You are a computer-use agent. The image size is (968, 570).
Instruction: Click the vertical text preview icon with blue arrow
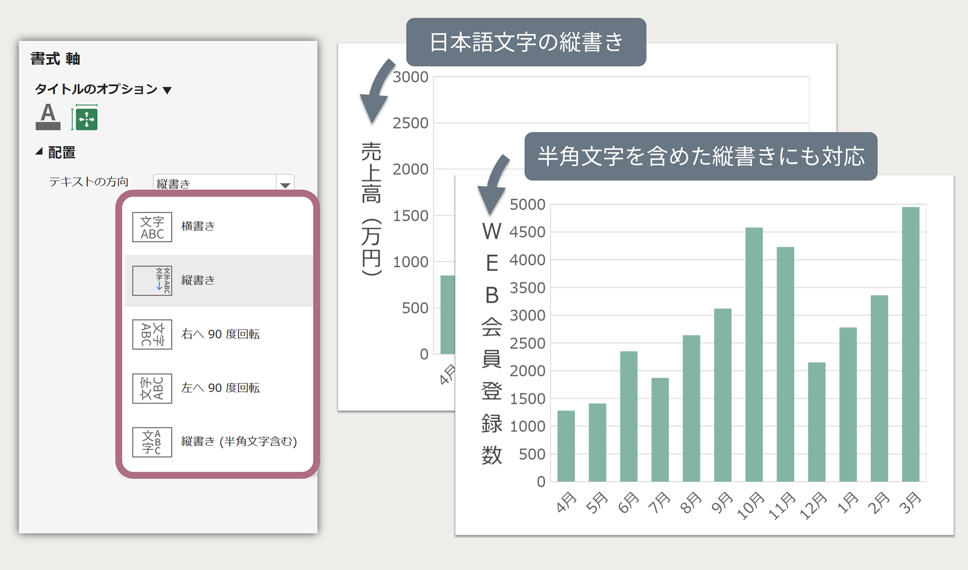coord(152,281)
